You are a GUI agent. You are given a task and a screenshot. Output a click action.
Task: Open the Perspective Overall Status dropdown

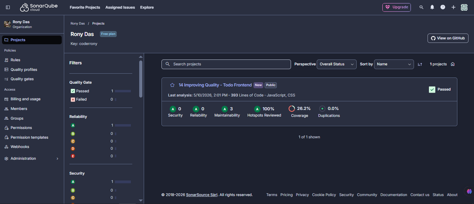tap(337, 64)
